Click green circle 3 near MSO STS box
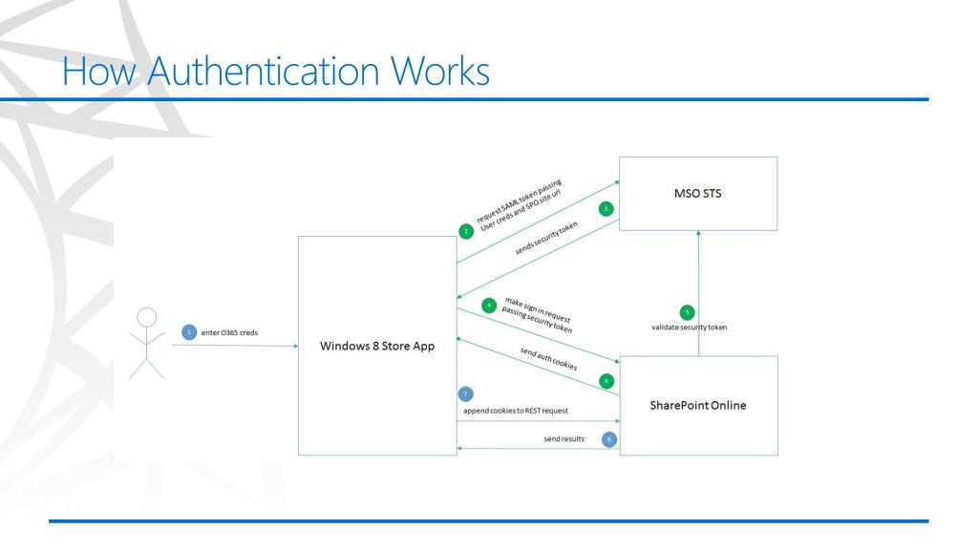The height and width of the screenshot is (550, 978). [606, 209]
